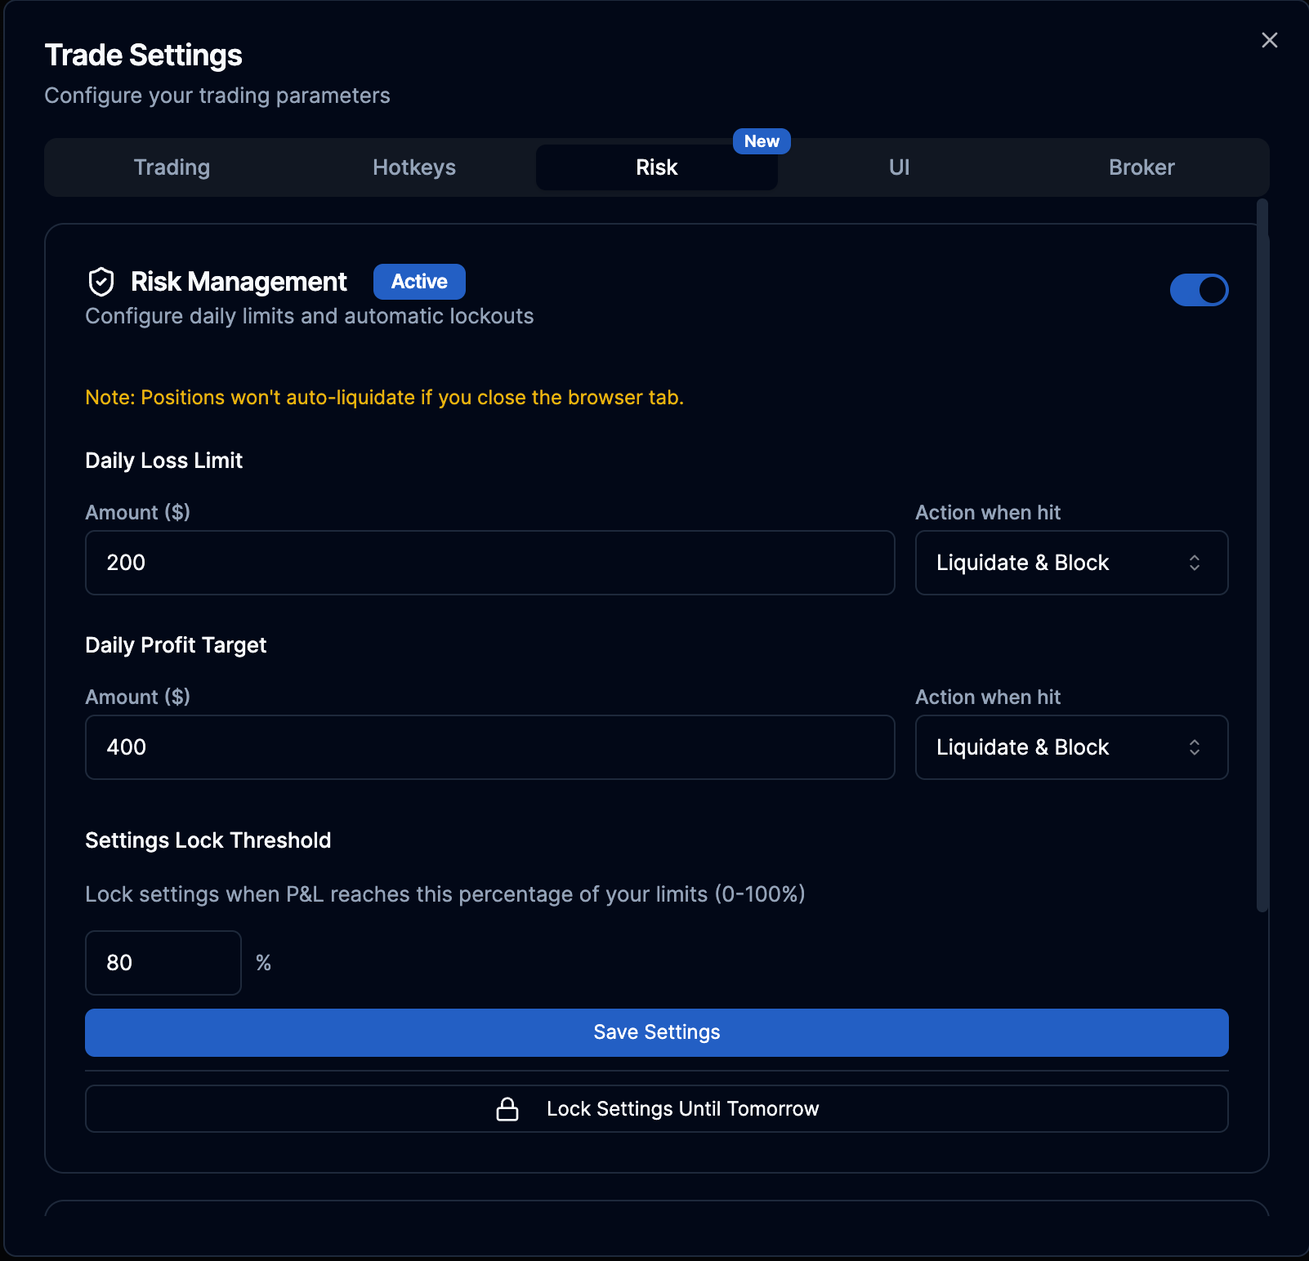Click the padlock icon on lock button
1309x1261 pixels.
507,1109
